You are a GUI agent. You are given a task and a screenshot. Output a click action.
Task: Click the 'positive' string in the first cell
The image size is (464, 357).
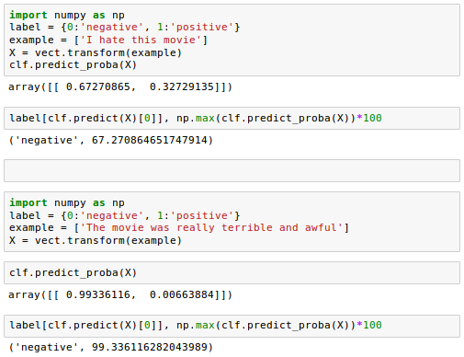[x=202, y=27]
